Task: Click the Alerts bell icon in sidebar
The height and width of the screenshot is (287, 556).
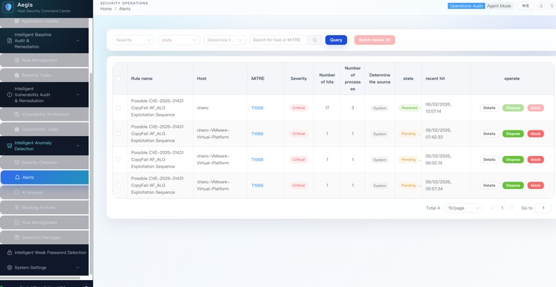Action: [x=17, y=177]
